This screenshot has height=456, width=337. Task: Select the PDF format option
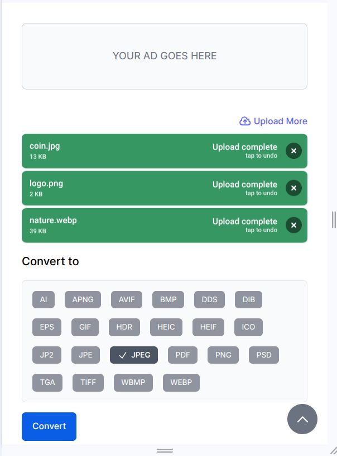(182, 355)
